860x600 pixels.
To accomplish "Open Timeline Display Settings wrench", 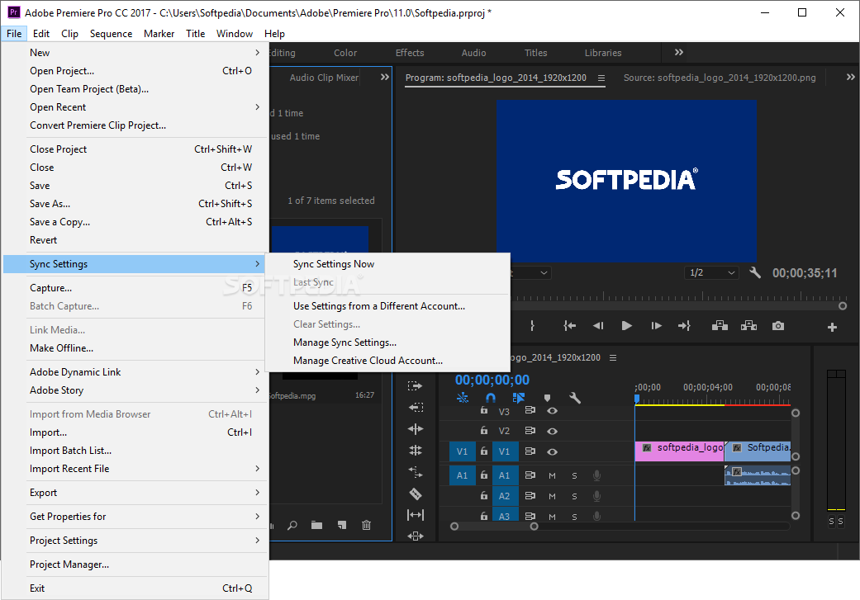I will [x=575, y=398].
